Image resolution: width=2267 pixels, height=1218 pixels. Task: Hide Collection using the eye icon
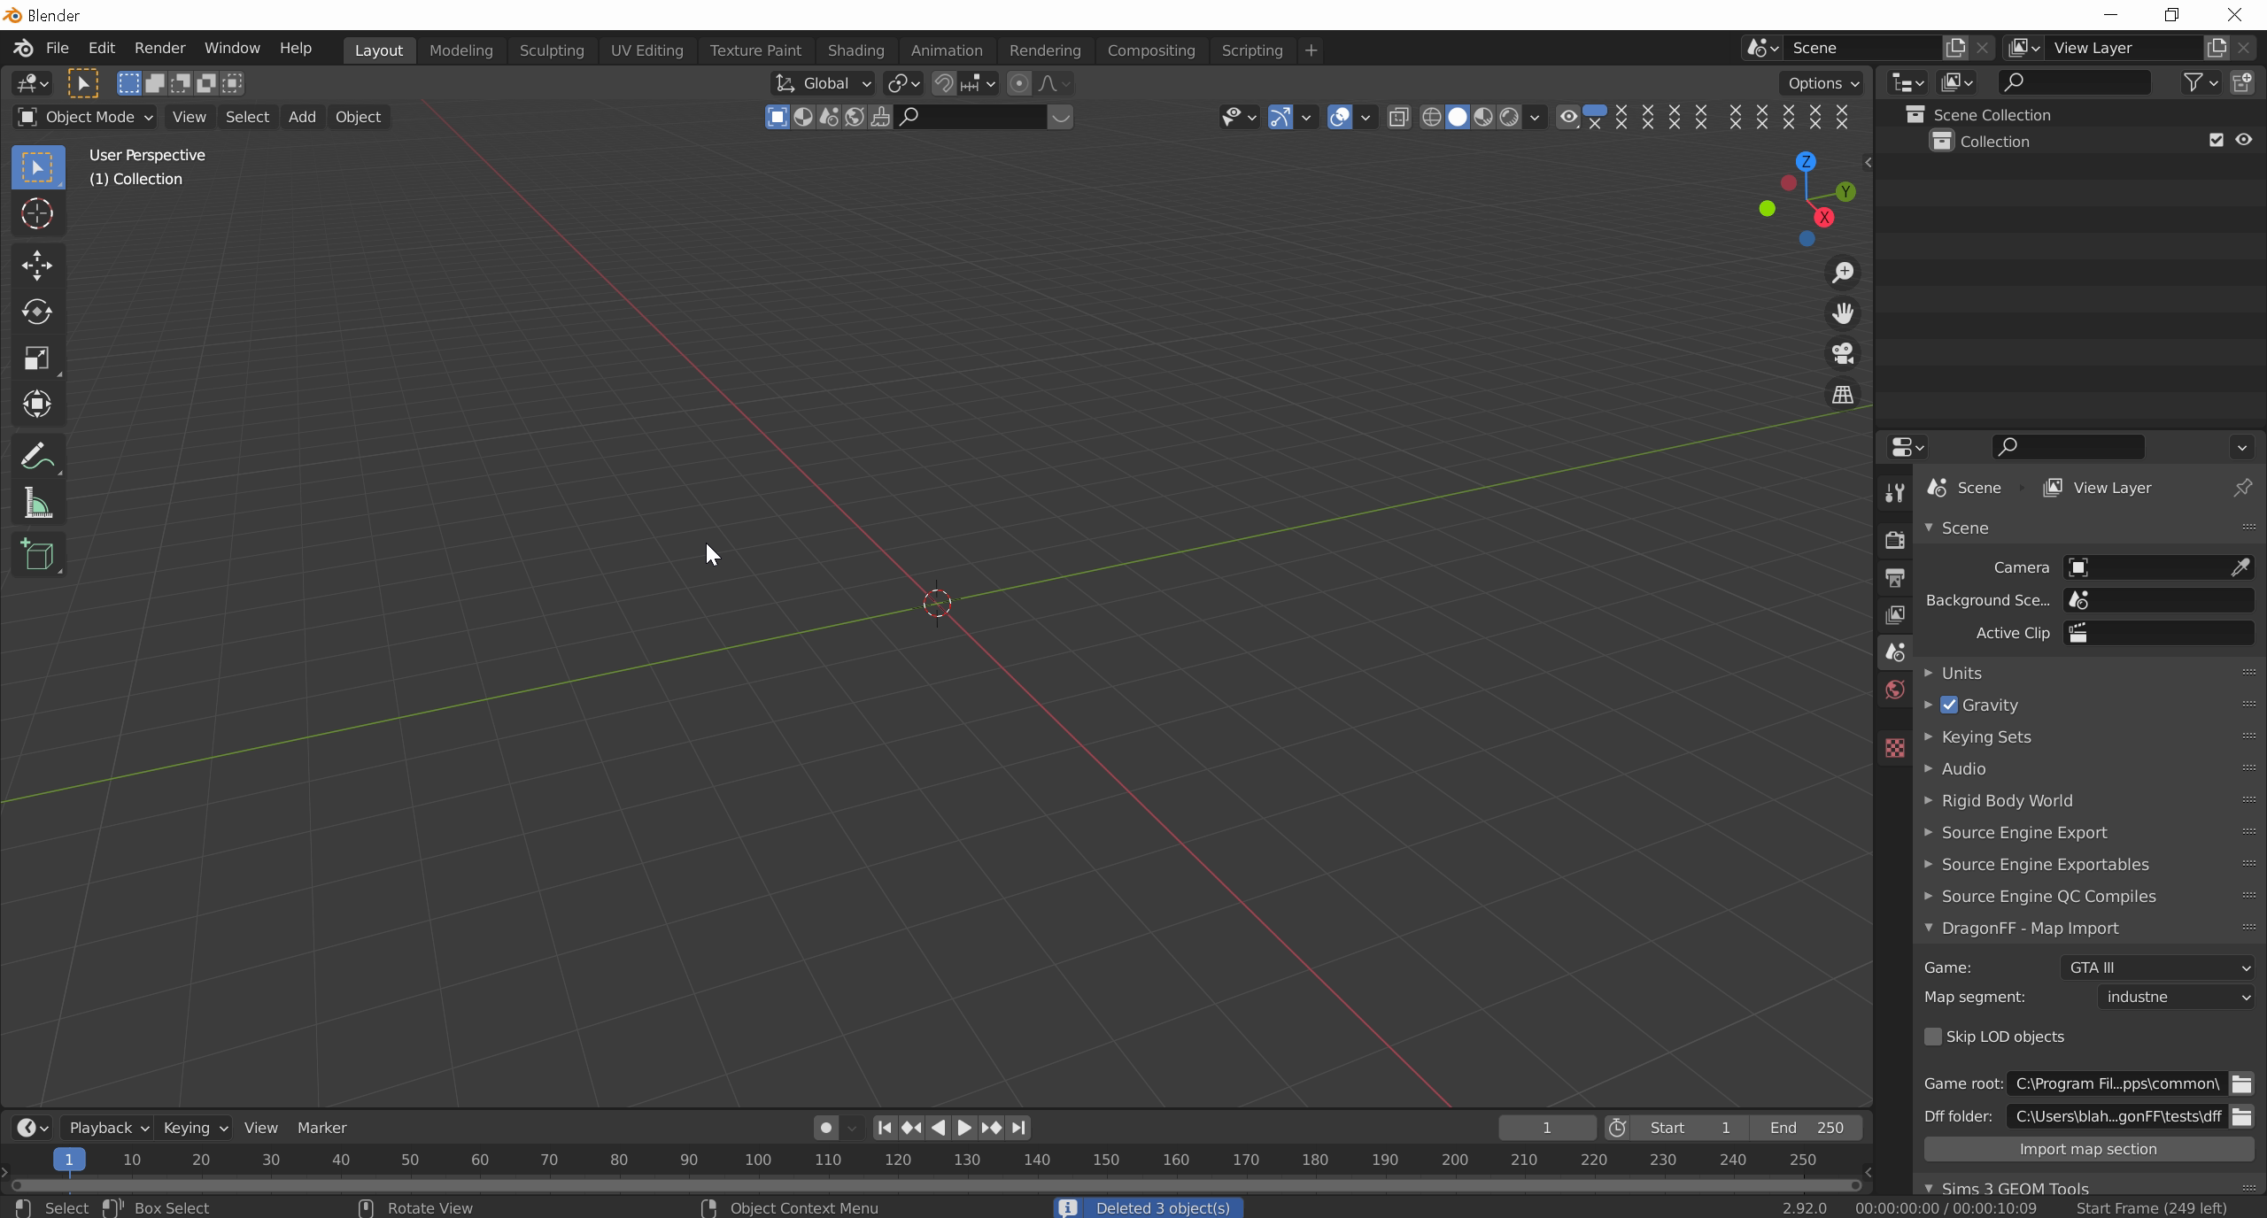2243,140
